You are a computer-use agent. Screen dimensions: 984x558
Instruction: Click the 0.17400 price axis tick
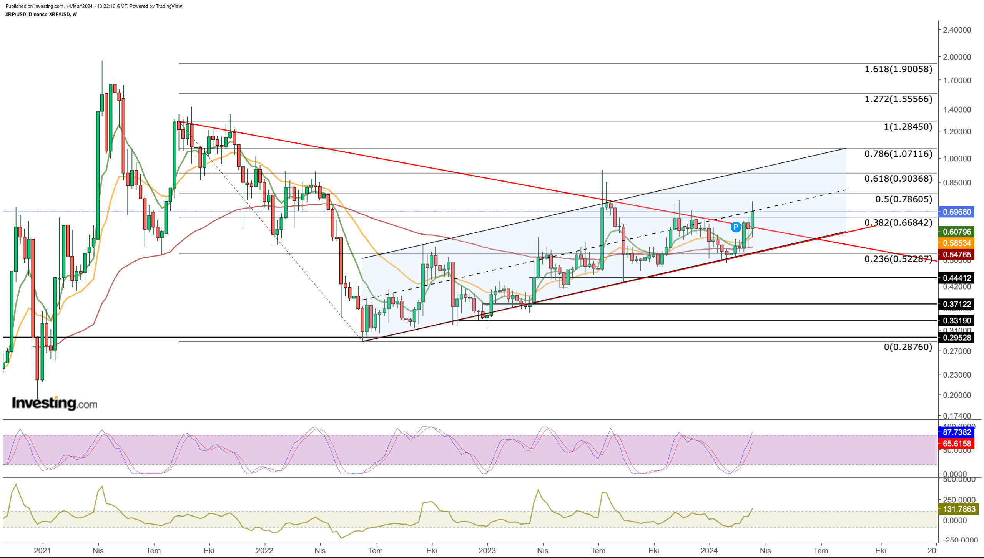[957, 416]
